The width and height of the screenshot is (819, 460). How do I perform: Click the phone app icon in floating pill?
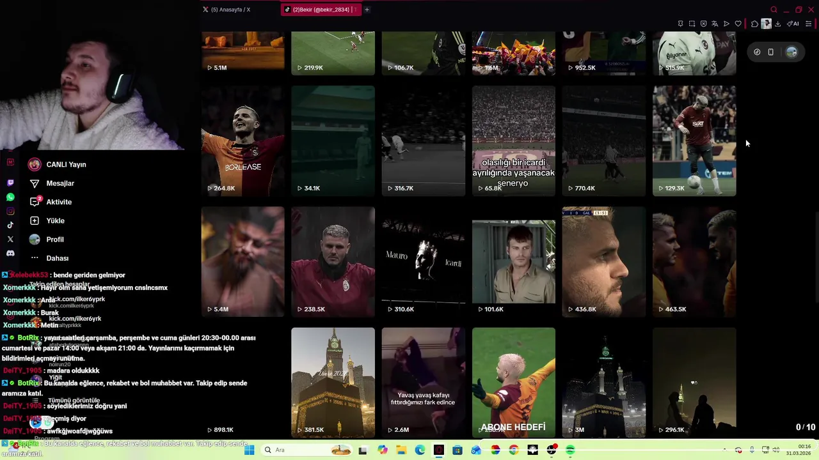point(770,52)
